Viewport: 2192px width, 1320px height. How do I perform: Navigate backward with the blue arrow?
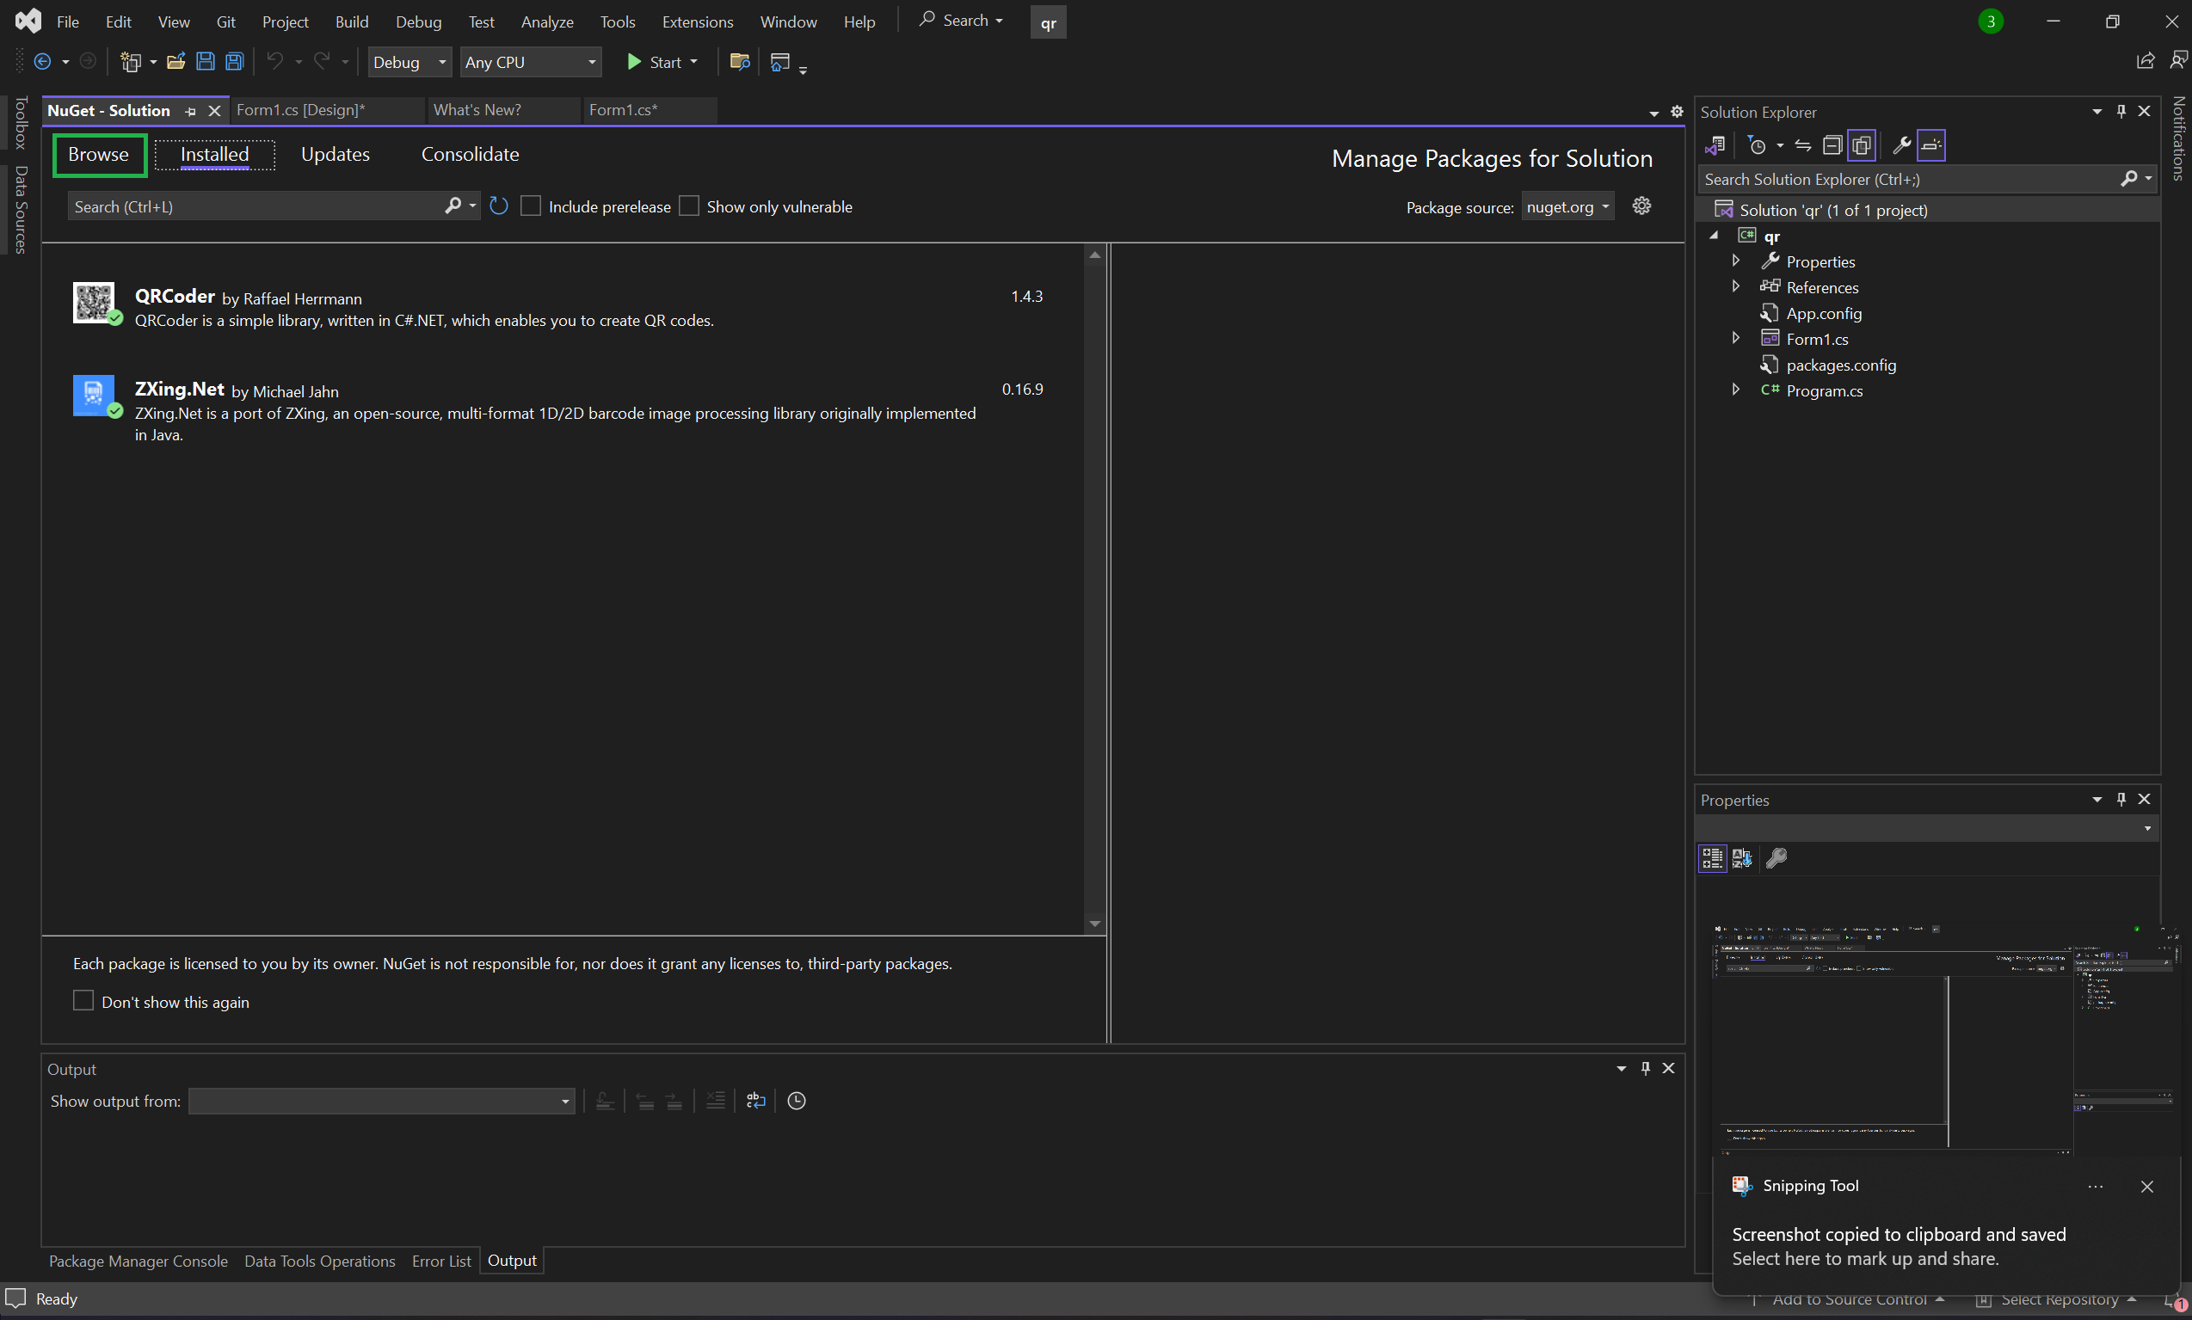point(42,61)
